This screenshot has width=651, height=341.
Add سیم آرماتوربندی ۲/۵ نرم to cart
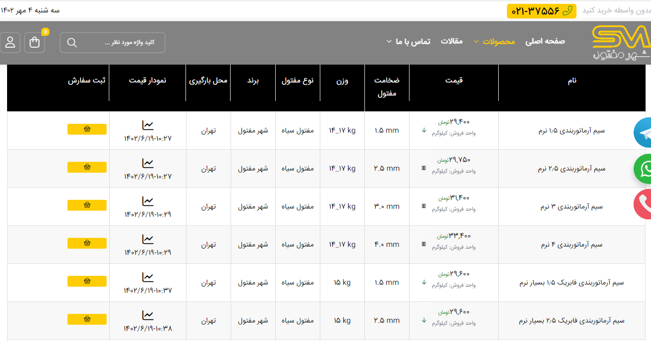[x=87, y=167]
